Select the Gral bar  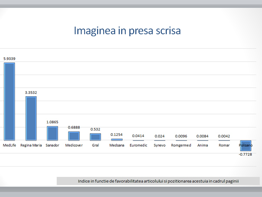(95, 137)
